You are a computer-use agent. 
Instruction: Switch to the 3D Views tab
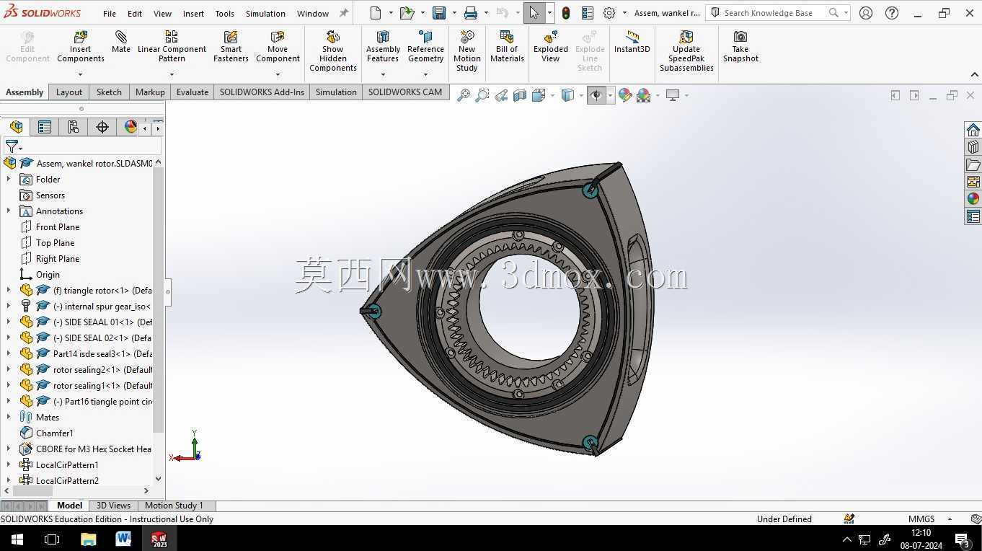[113, 506]
